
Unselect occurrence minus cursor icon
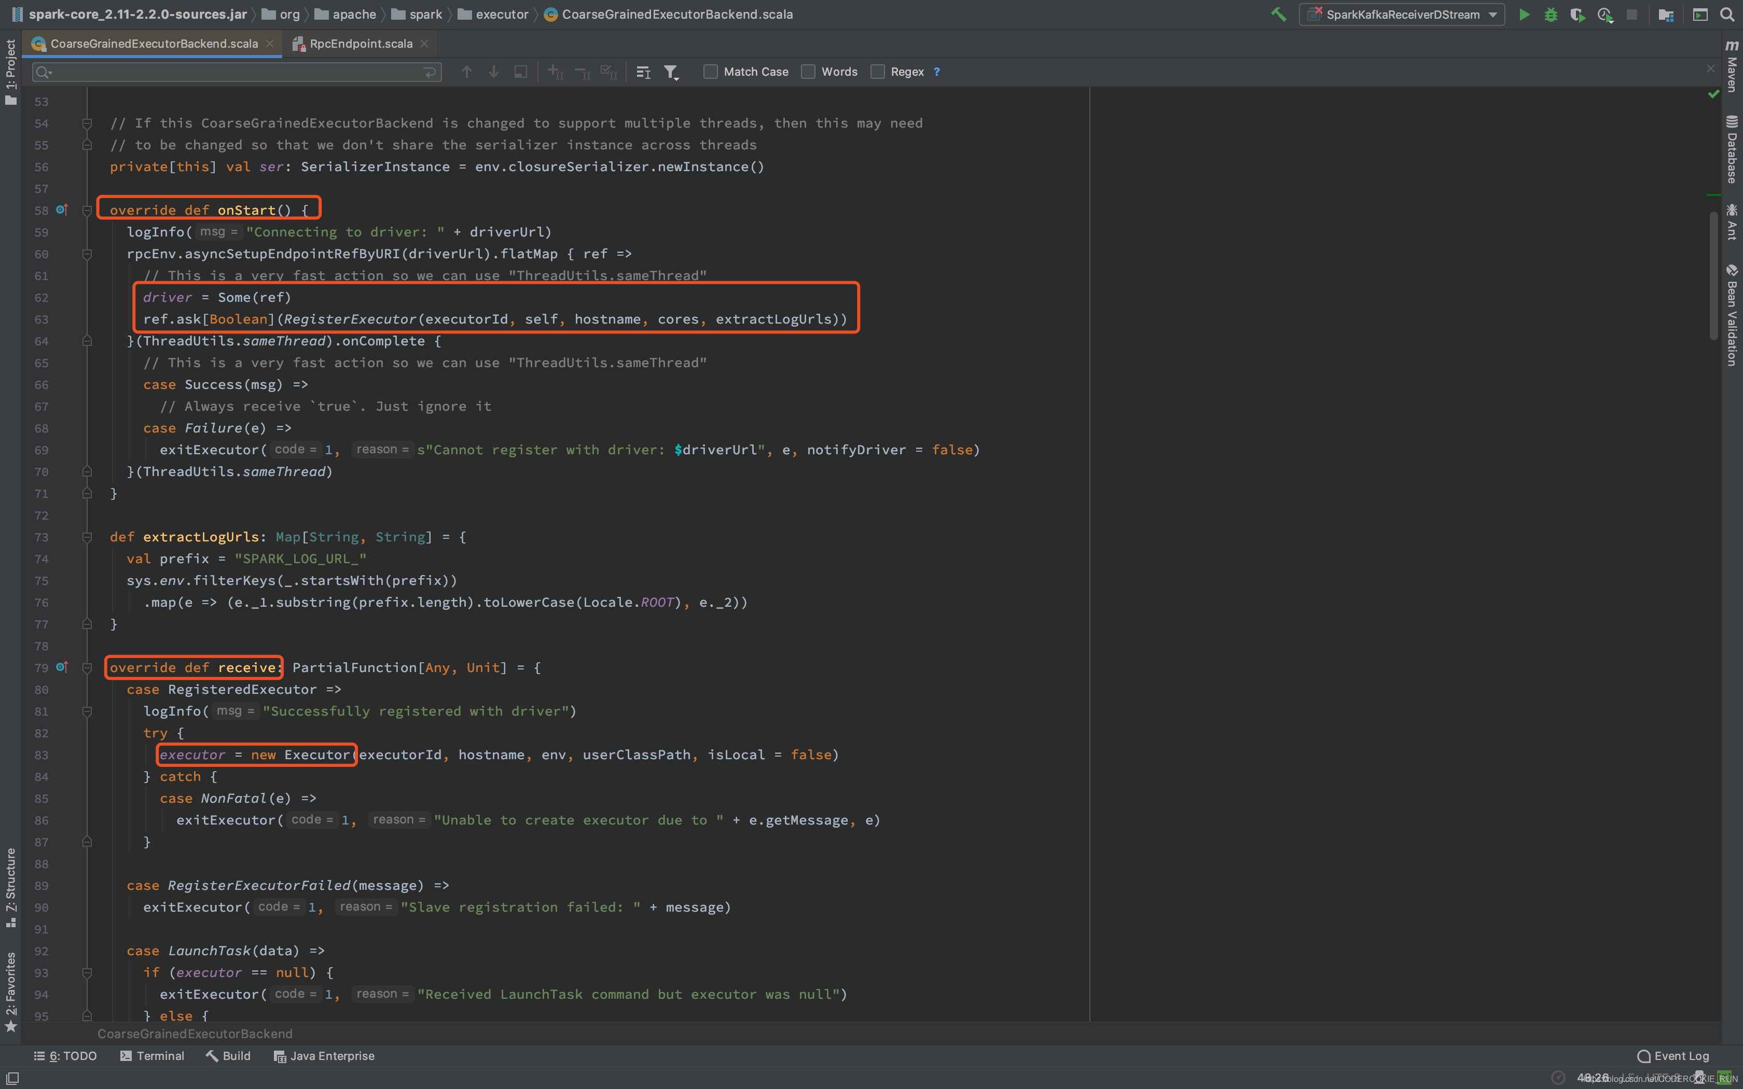[582, 72]
